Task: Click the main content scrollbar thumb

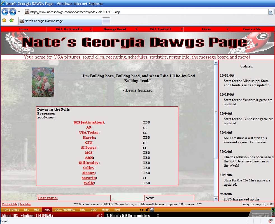Action: [x=216, y=112]
